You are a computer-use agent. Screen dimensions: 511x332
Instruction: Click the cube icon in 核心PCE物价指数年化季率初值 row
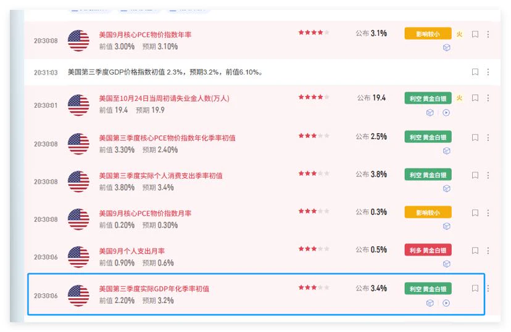446,151
